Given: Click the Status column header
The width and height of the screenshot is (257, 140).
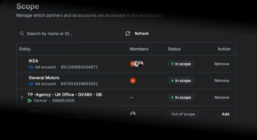Looking at the screenshot, I should click(x=174, y=49).
